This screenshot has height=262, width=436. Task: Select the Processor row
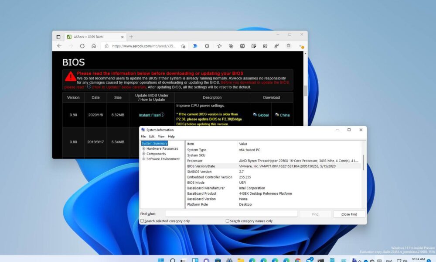click(x=273, y=161)
